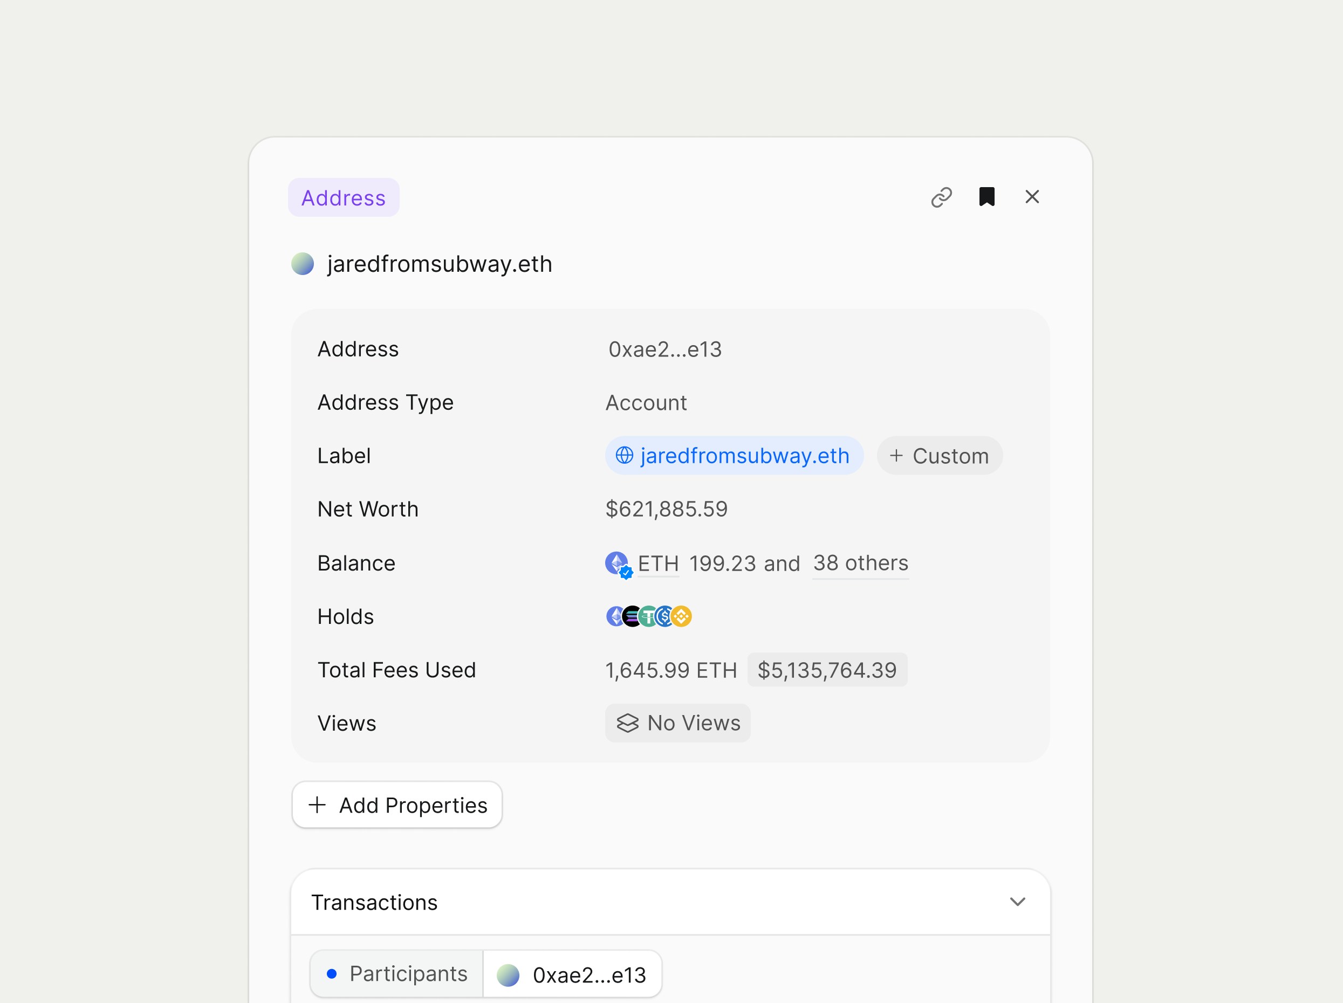Viewport: 1343px width, 1003px height.
Task: Select the USDC coin icon under Holds
Action: click(x=665, y=616)
